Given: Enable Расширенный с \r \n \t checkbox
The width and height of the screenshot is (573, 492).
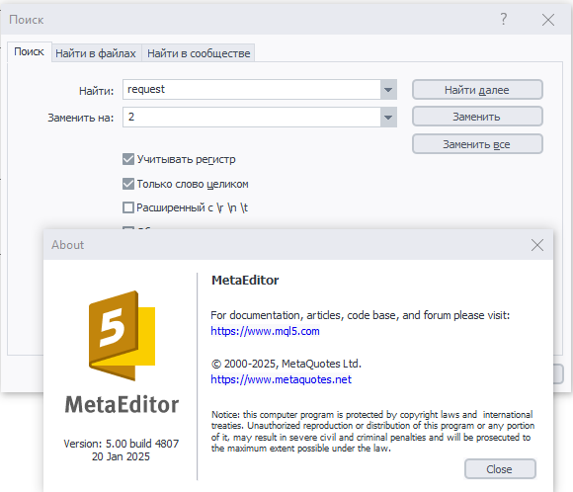Looking at the screenshot, I should click(128, 207).
